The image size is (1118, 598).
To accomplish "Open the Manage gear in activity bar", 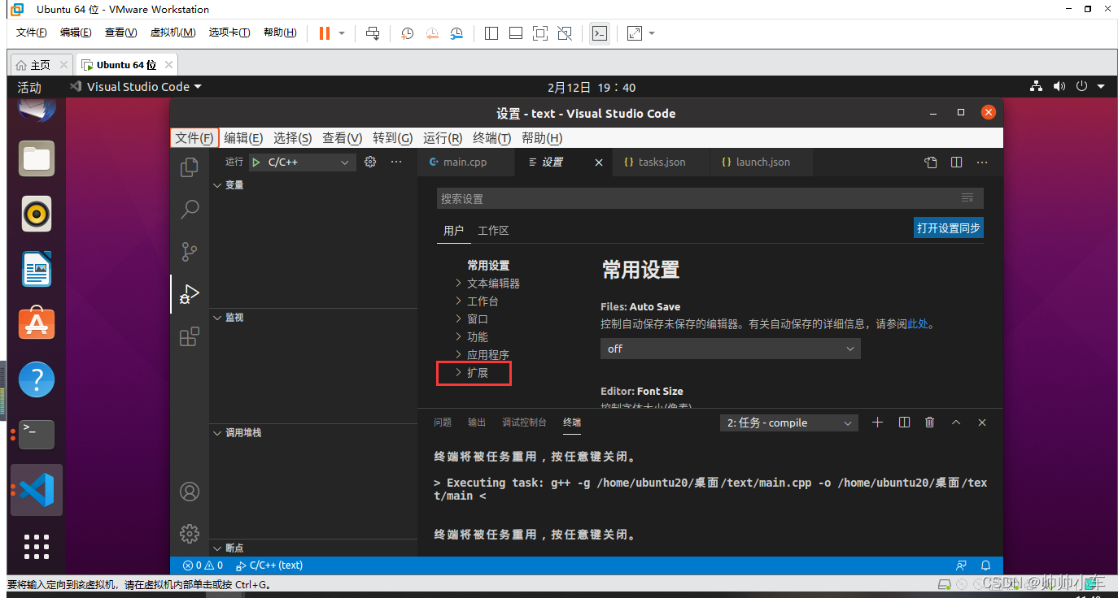I will (190, 534).
